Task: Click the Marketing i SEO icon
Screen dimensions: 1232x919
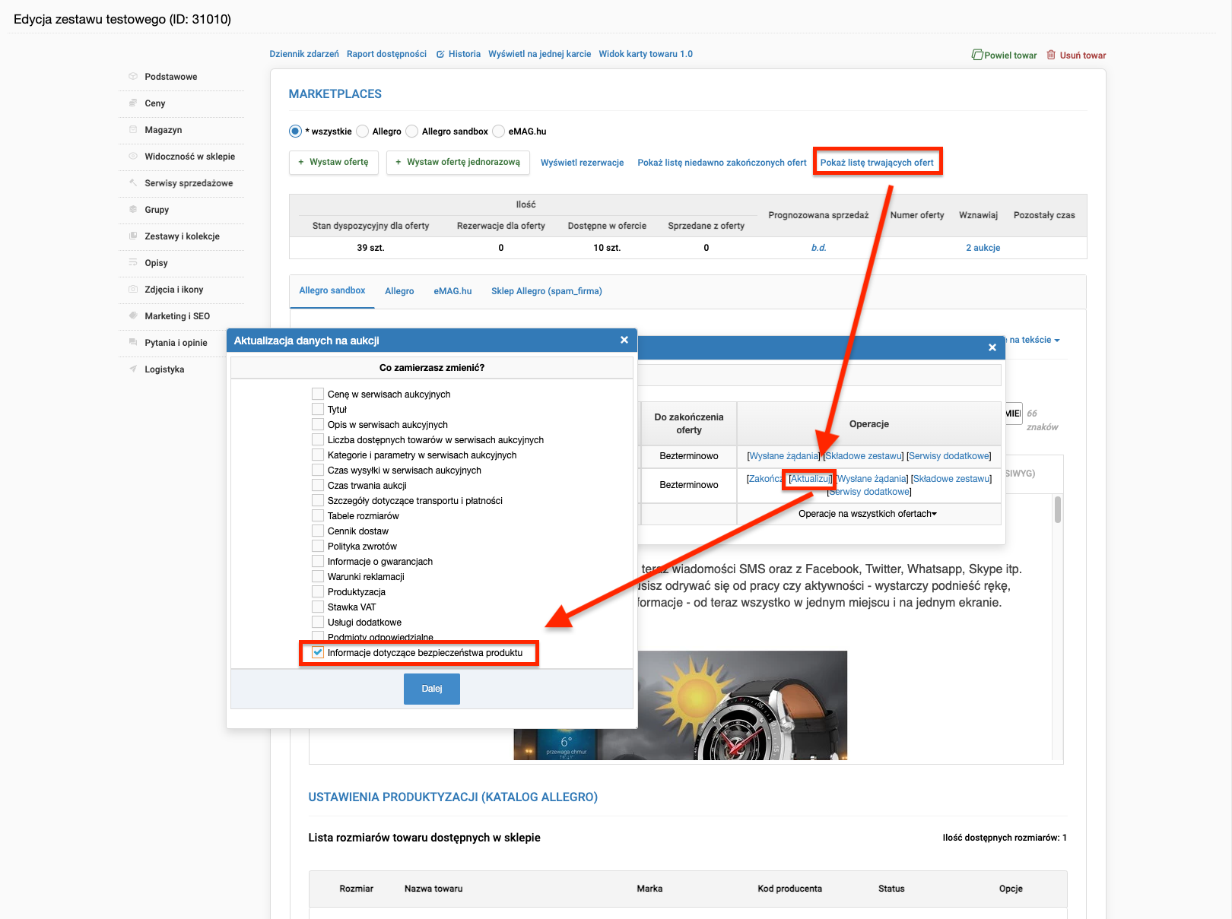Action: pyautogui.click(x=133, y=315)
